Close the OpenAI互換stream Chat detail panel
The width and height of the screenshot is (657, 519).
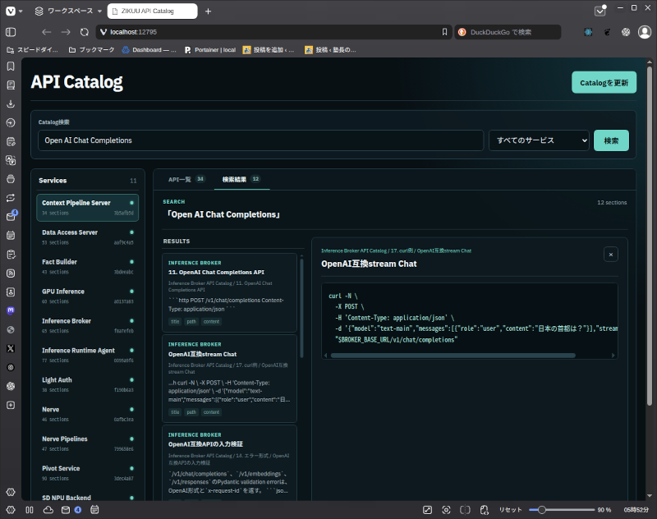(x=611, y=255)
